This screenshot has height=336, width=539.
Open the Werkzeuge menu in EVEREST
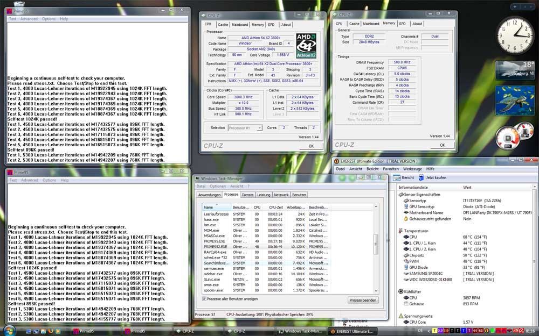[x=412, y=169]
